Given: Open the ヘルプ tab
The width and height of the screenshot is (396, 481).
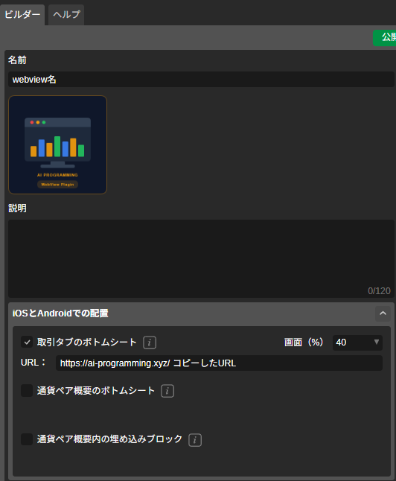Looking at the screenshot, I should [66, 15].
